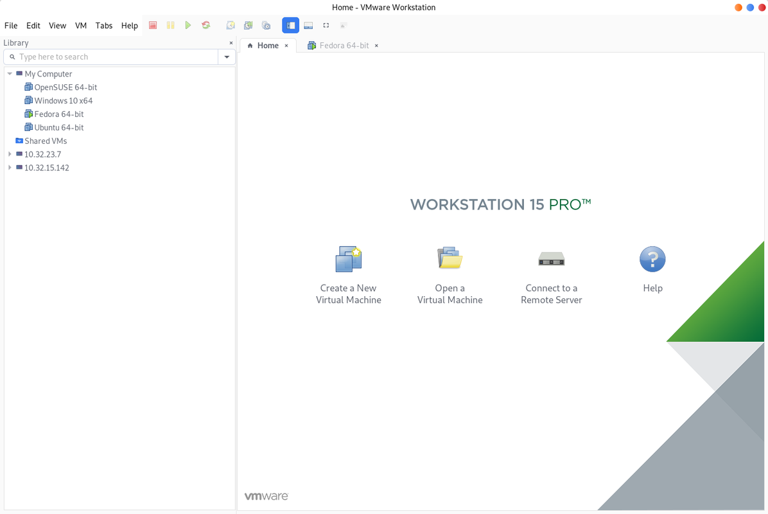This screenshot has height=514, width=768.
Task: Click the red Power Off toolbar icon
Action: [x=153, y=25]
